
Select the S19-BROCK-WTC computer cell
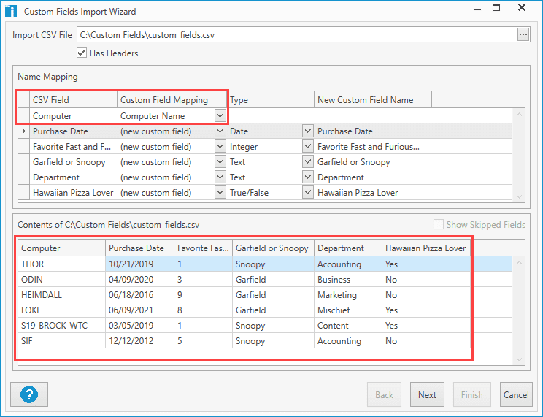tap(61, 326)
